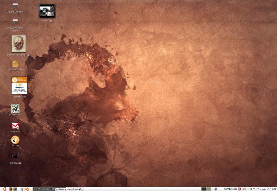Open the hombrelobo user menu
Viewport: 277px width, 191px height.
click(x=231, y=189)
